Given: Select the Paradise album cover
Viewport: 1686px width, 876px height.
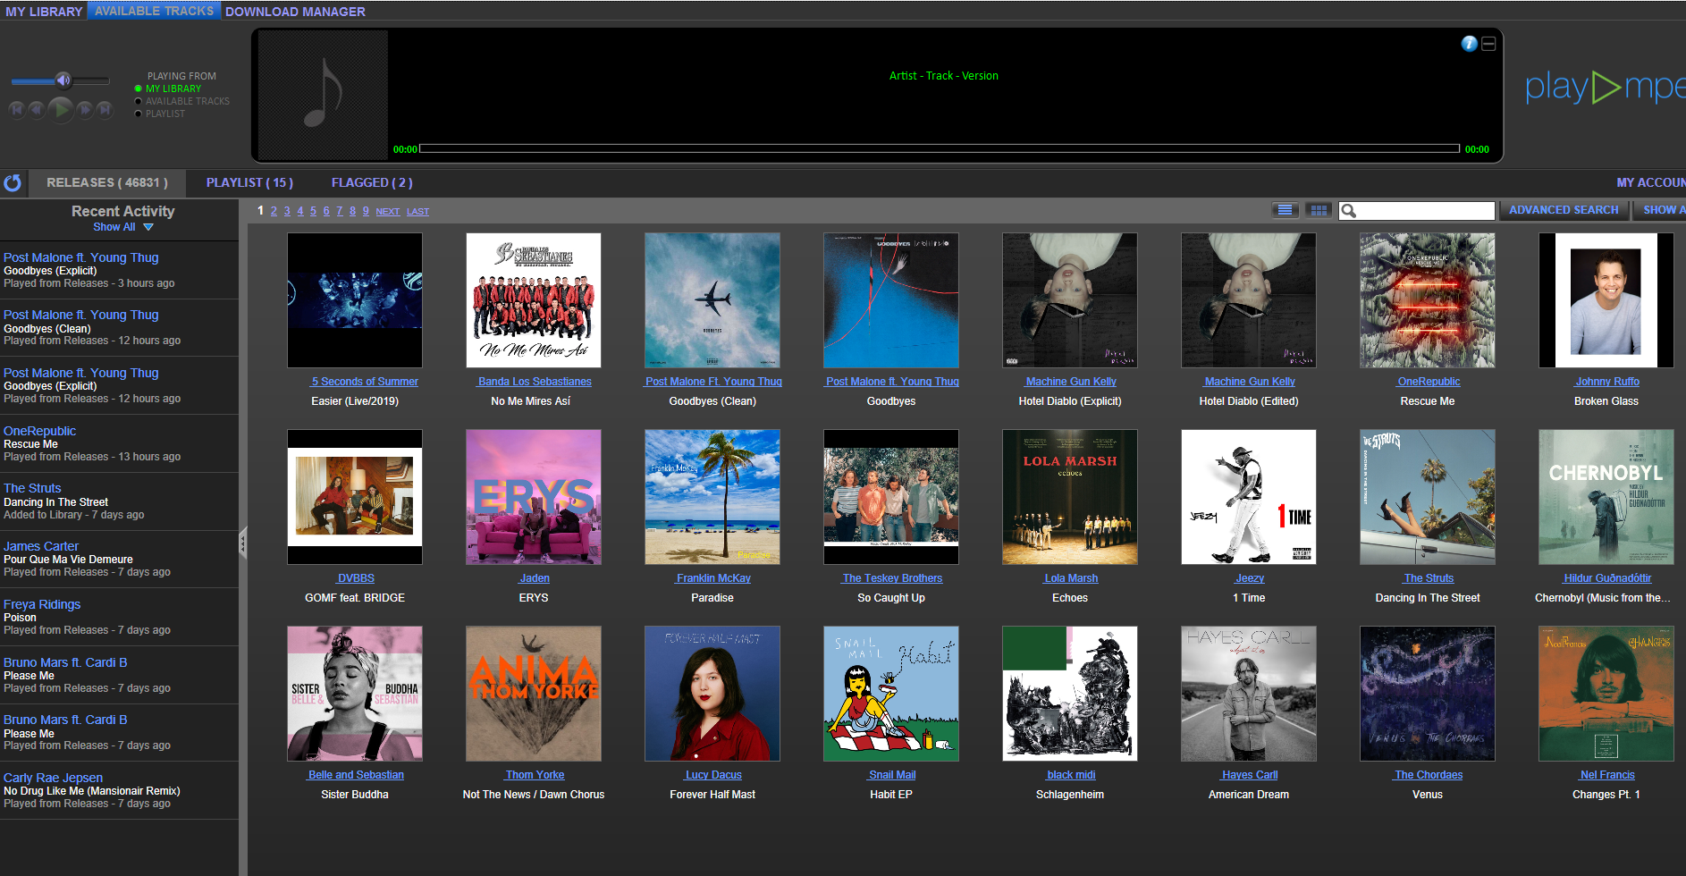Looking at the screenshot, I should 712,497.
